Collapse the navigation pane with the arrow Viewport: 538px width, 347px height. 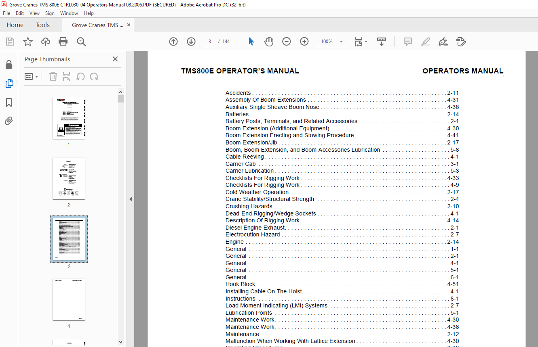(131, 199)
